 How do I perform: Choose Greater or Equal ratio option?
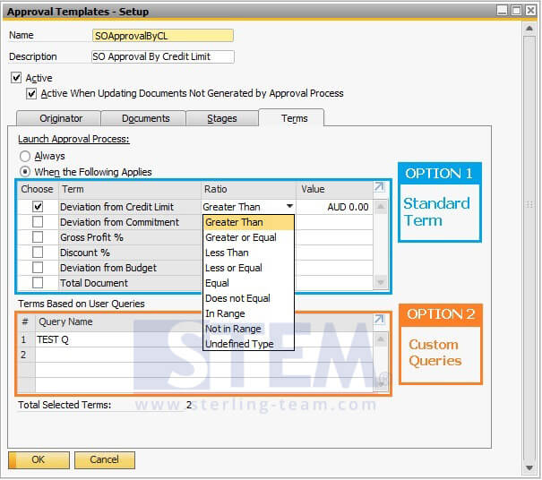tap(249, 237)
